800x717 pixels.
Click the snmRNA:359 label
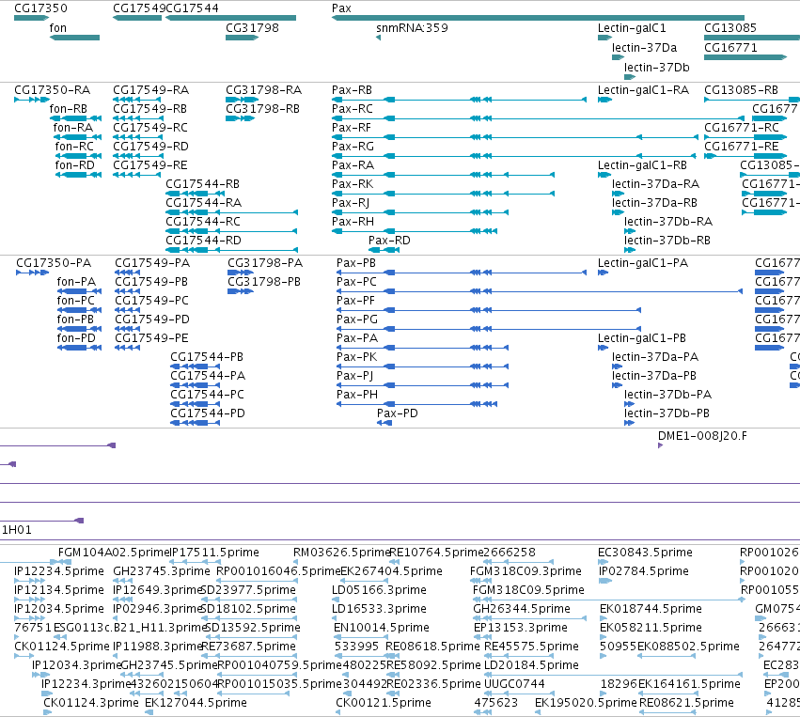tap(412, 27)
